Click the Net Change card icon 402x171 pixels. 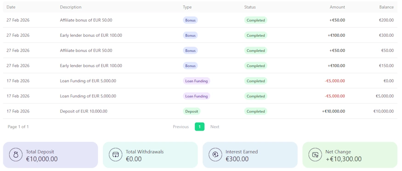click(315, 155)
